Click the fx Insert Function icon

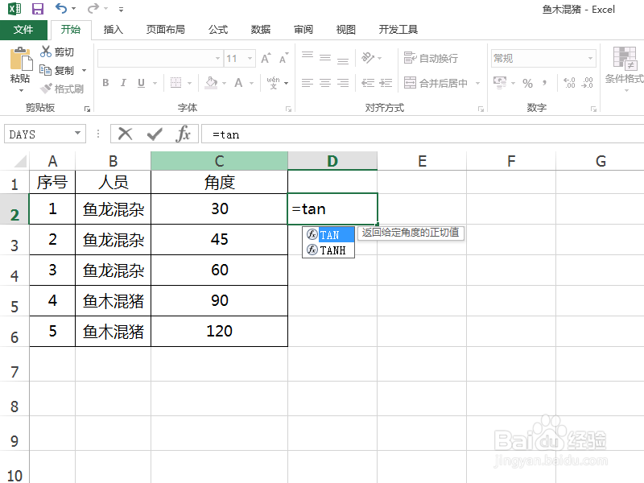(184, 134)
